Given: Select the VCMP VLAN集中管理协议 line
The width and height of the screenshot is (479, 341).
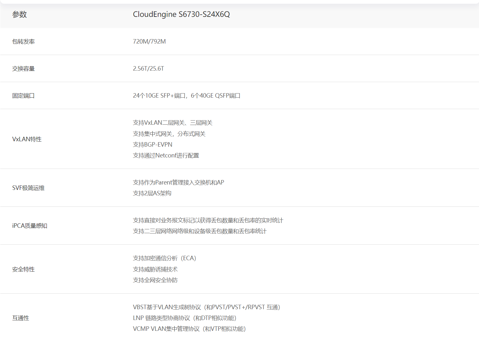Looking at the screenshot, I should tap(189, 329).
